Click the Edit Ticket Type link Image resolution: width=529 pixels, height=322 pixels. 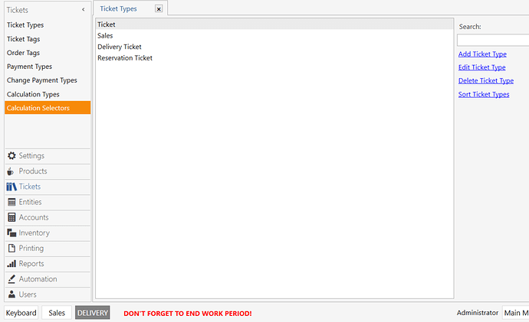click(481, 67)
